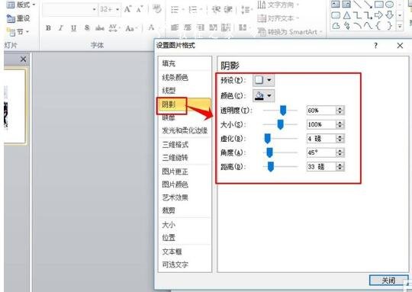Click the 虚化 blur slider handle
This screenshot has width=412, height=292.
[268, 139]
